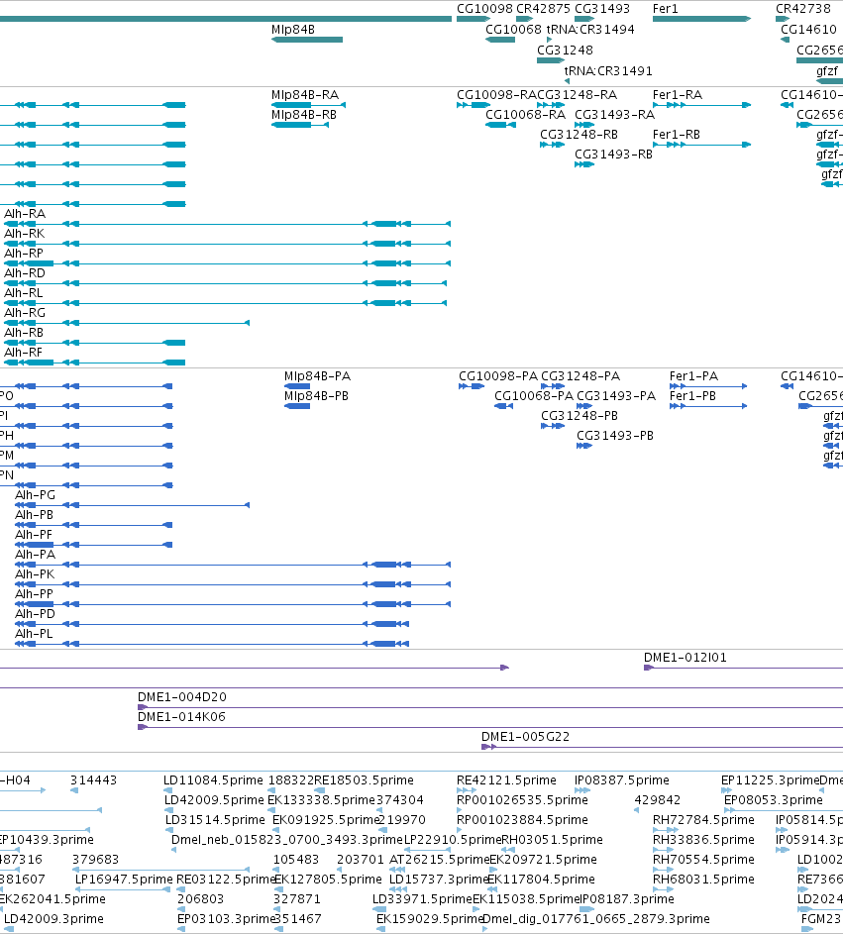Click Alh-RK transcript label
843x934 pixels.
click(x=24, y=234)
